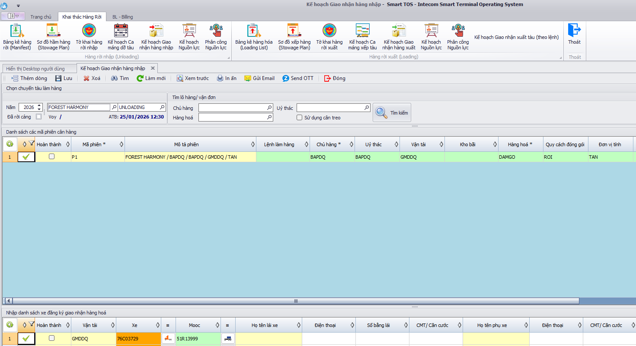The width and height of the screenshot is (636, 346).
Task: Click the Lưu save button
Action: [x=64, y=78]
